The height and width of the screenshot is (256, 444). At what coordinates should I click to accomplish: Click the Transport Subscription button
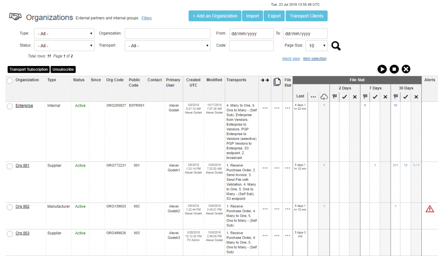click(x=28, y=70)
